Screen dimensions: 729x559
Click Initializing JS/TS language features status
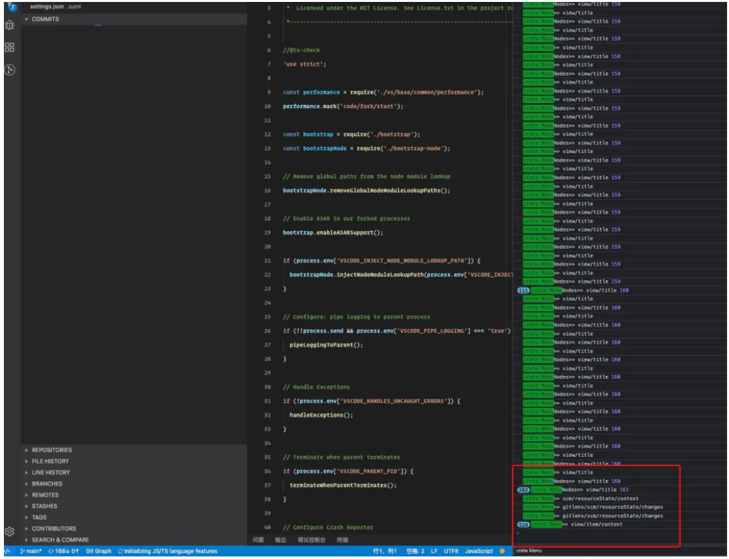pyautogui.click(x=168, y=551)
